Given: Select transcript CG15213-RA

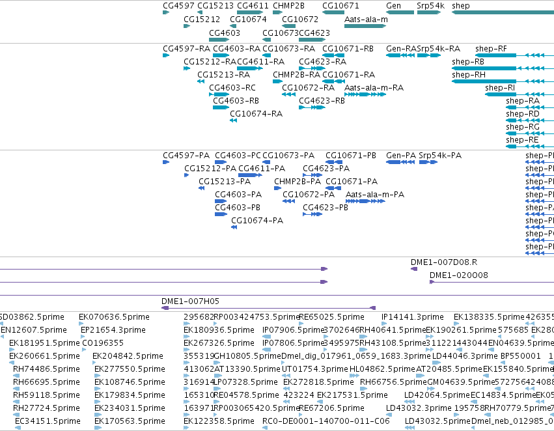Looking at the screenshot, I should 201,81.
